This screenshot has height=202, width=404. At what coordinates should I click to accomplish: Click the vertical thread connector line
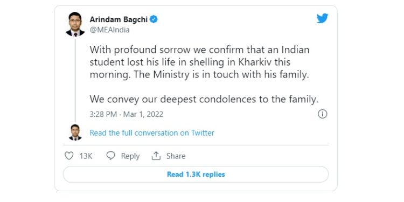click(x=75, y=80)
